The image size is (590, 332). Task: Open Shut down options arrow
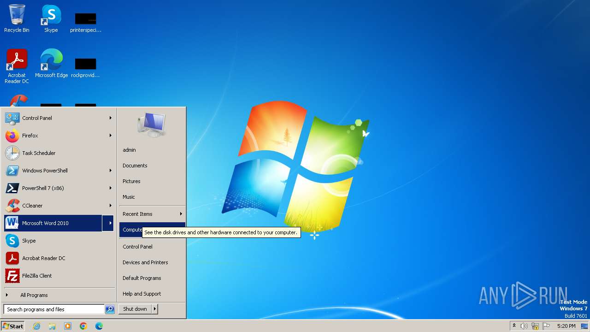pos(155,309)
